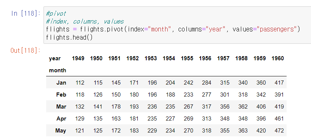Click value 284 for Jan 1956

coord(207,83)
